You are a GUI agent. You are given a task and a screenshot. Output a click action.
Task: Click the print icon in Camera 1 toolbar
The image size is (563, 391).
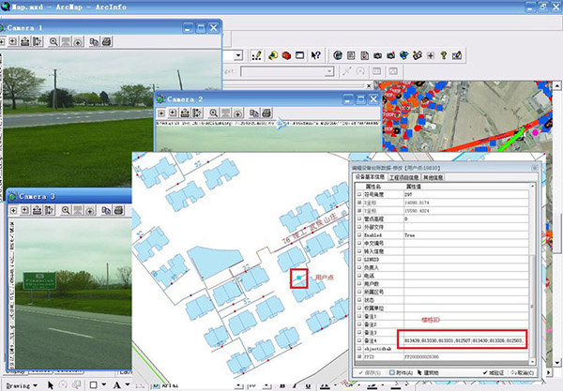(x=106, y=42)
